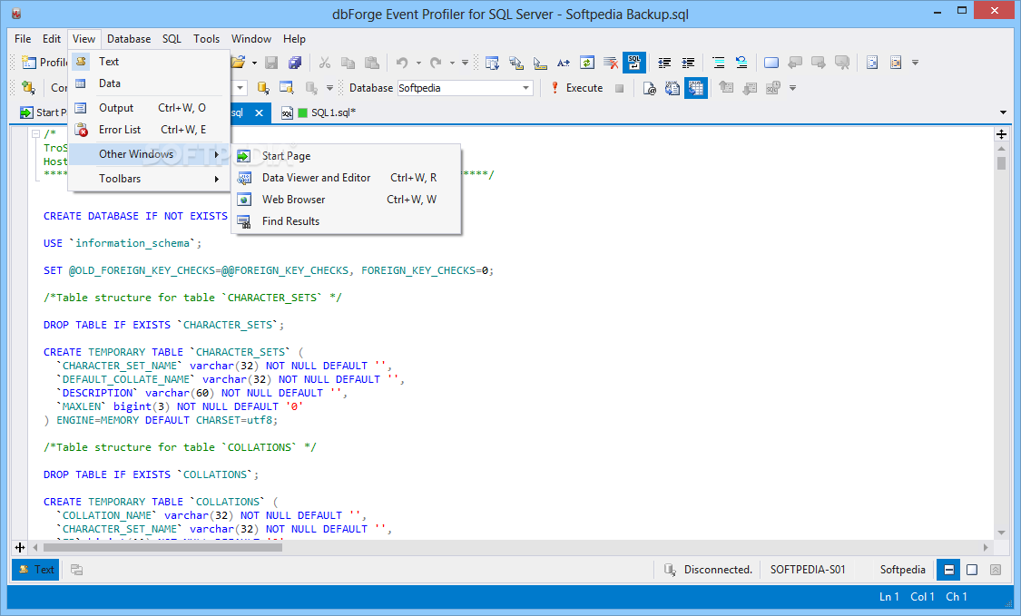Toggle the Text view button at bottom
This screenshot has height=616, width=1021.
[x=35, y=570]
